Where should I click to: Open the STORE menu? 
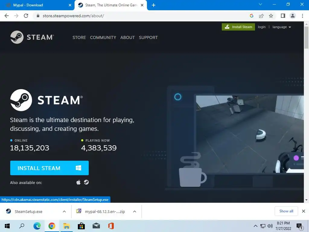(79, 37)
